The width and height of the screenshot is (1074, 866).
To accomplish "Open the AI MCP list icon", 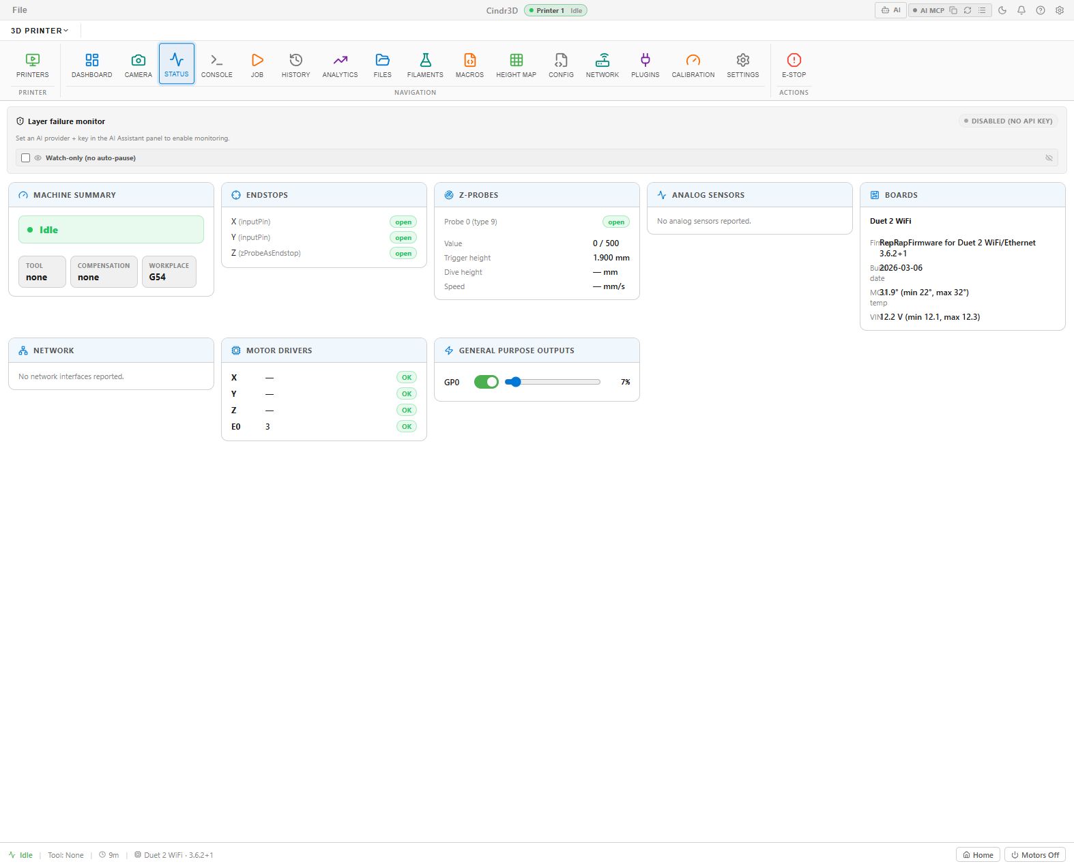I will coord(982,10).
